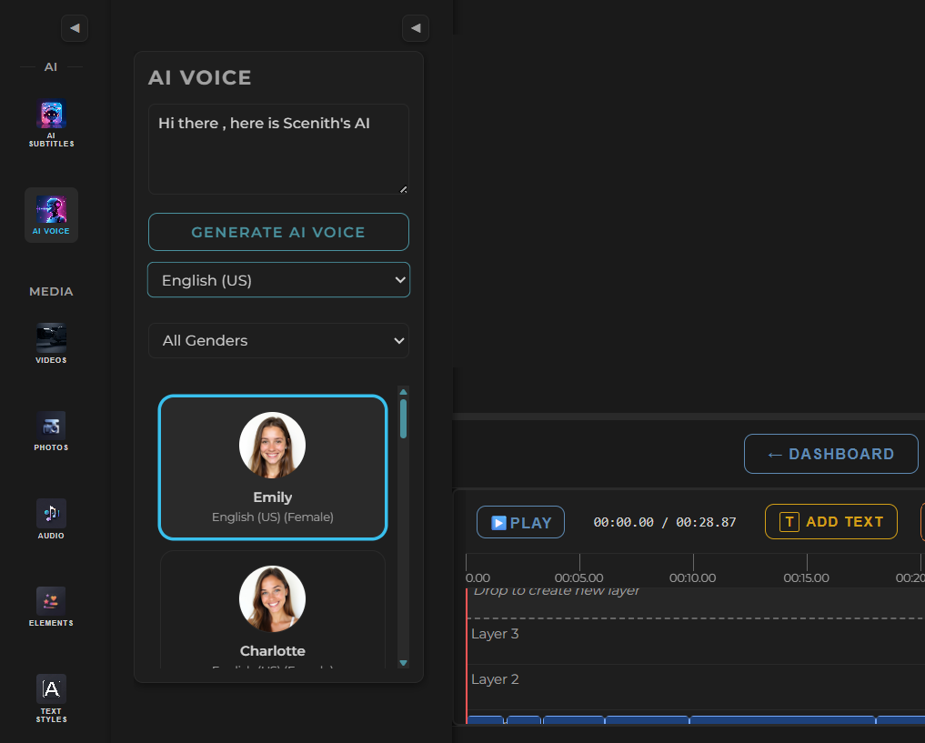Click the AI voice text input area
The width and height of the screenshot is (925, 743).
click(278, 149)
